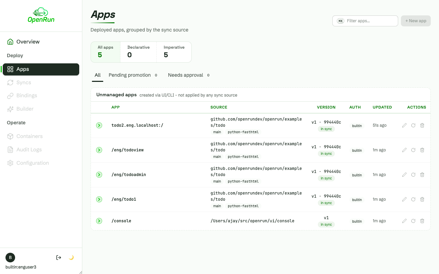
Task: Focus the Filter apps search field
Action: coord(365,21)
